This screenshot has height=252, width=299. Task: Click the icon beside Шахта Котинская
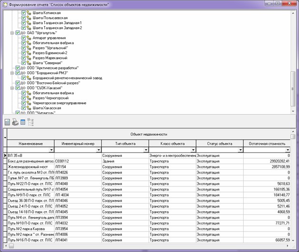point(29,12)
